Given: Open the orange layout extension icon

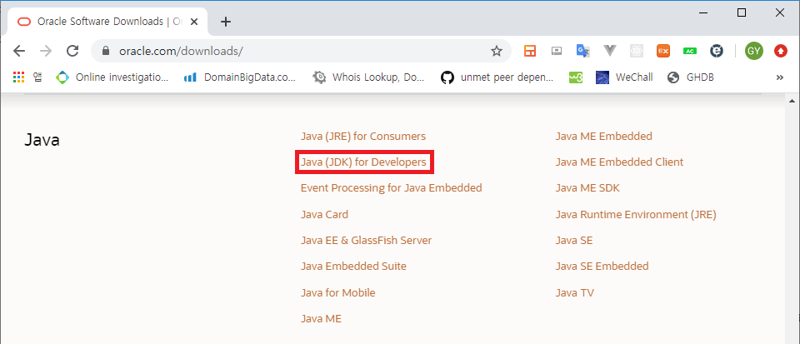Looking at the screenshot, I should click(x=530, y=51).
